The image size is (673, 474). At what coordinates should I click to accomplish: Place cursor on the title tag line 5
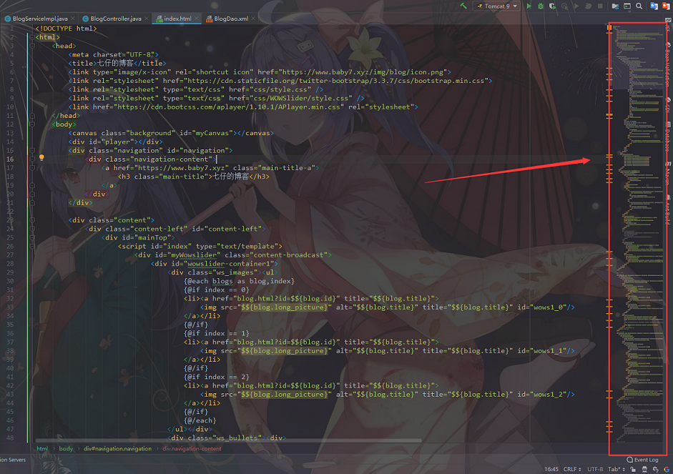(x=117, y=64)
